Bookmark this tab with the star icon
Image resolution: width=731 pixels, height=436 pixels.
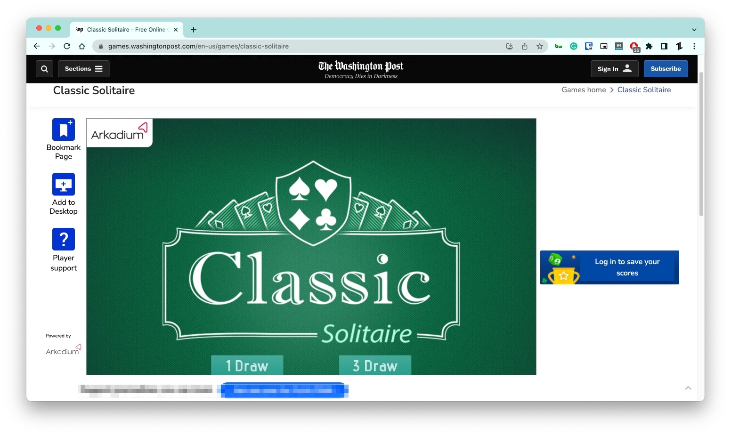(x=540, y=46)
